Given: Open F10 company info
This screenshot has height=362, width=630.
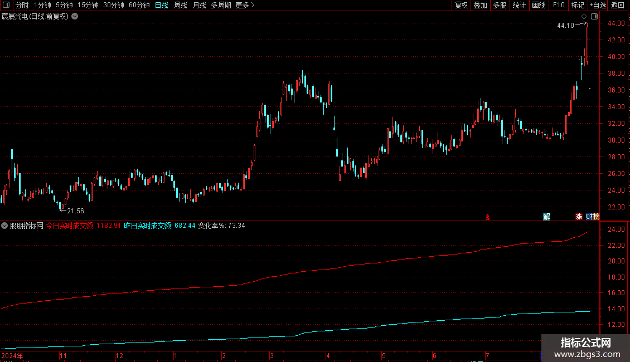Looking at the screenshot, I should 559,5.
